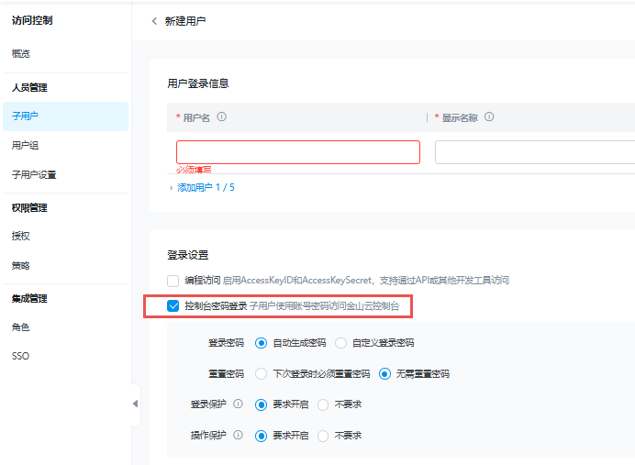Viewport: 635px width, 465px height.
Task: Click the 访问控制 sidebar title
Action: tap(32, 20)
